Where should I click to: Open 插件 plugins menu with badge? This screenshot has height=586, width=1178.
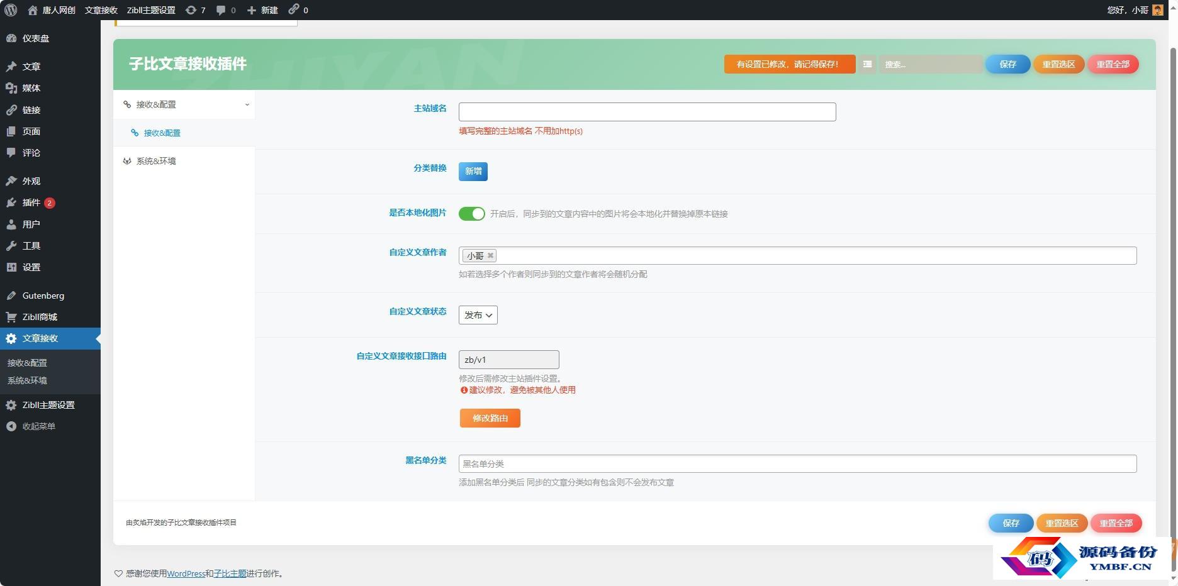click(50, 202)
